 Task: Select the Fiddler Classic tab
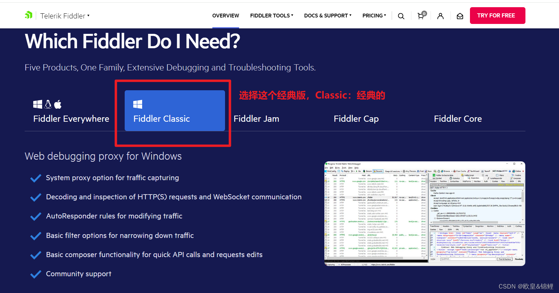175,111
